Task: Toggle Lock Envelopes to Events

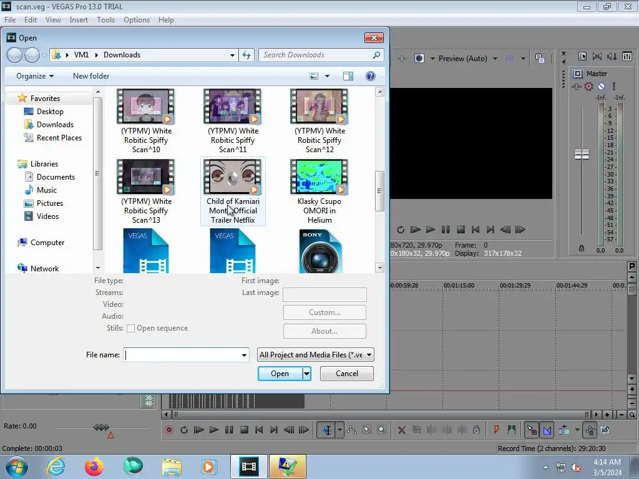Action: tap(590, 430)
